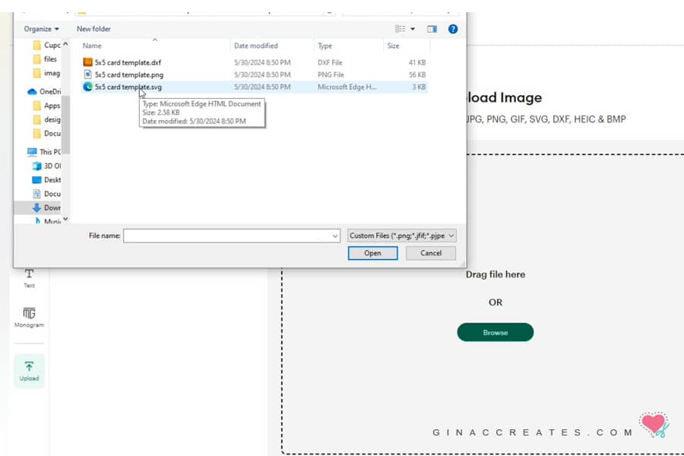The width and height of the screenshot is (684, 456).
Task: Click the Open button
Action: 372,253
